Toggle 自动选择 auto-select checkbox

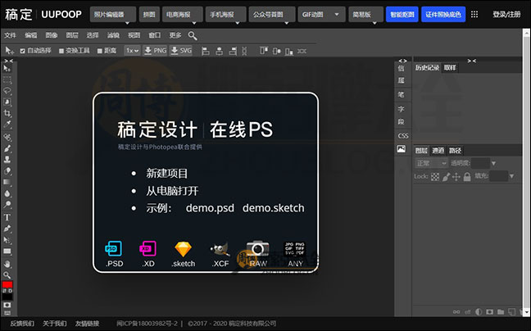click(x=23, y=51)
